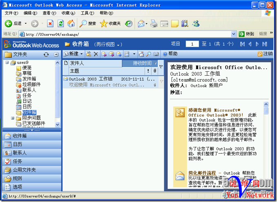This screenshot has width=277, height=202.
Task: Collapse the folder list with the up-arrow button
Action: pos(56,55)
